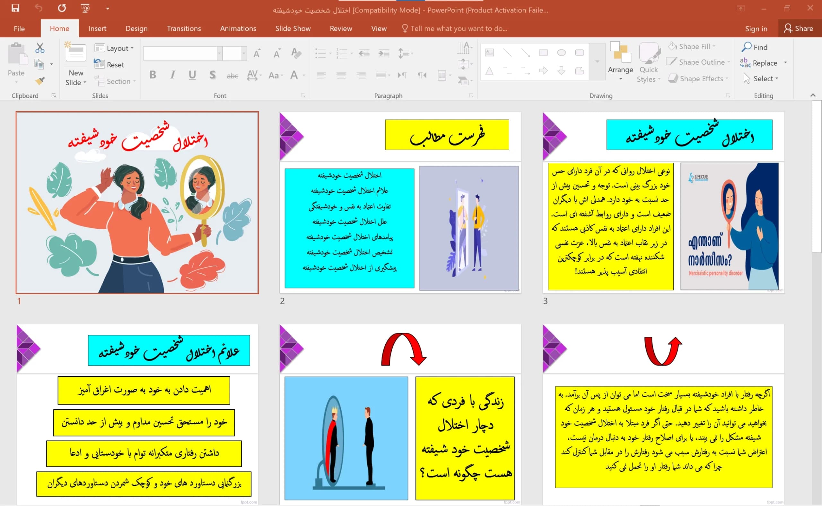Open the Transitions tab

(184, 29)
